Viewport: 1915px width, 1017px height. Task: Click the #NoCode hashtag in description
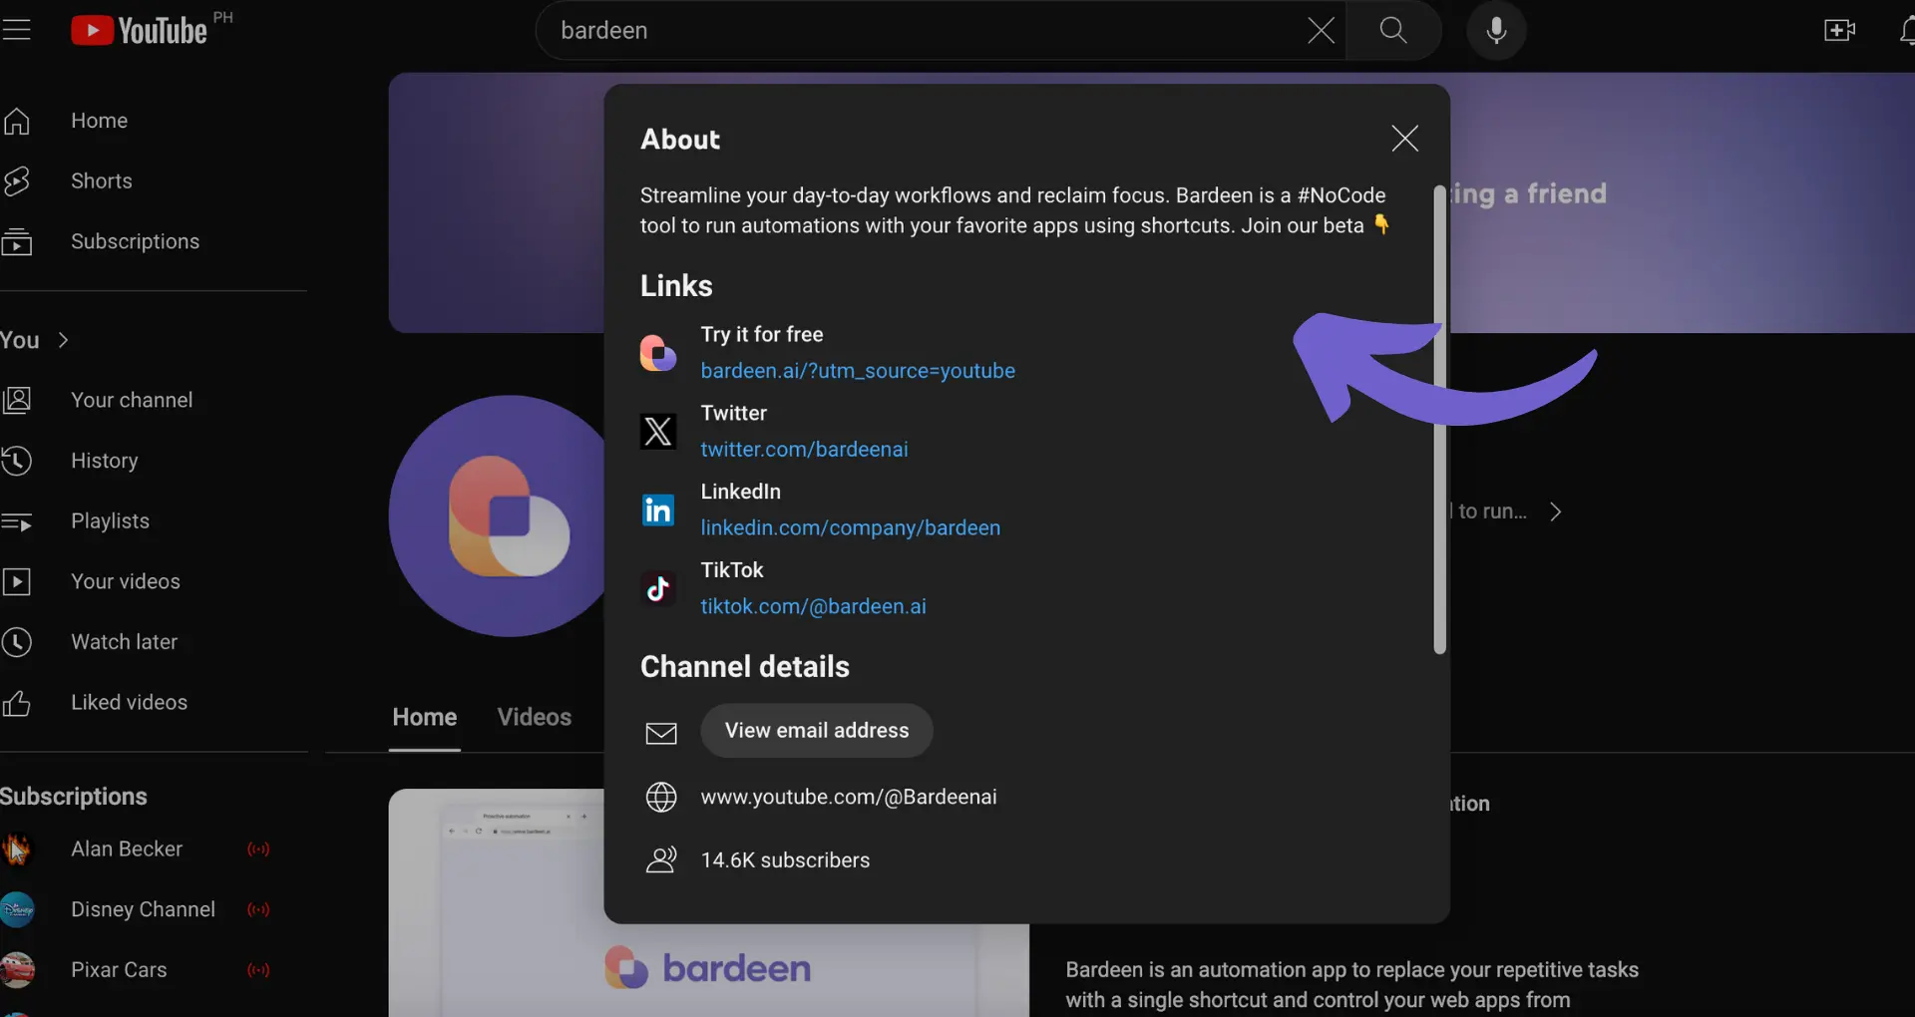[x=1340, y=195]
